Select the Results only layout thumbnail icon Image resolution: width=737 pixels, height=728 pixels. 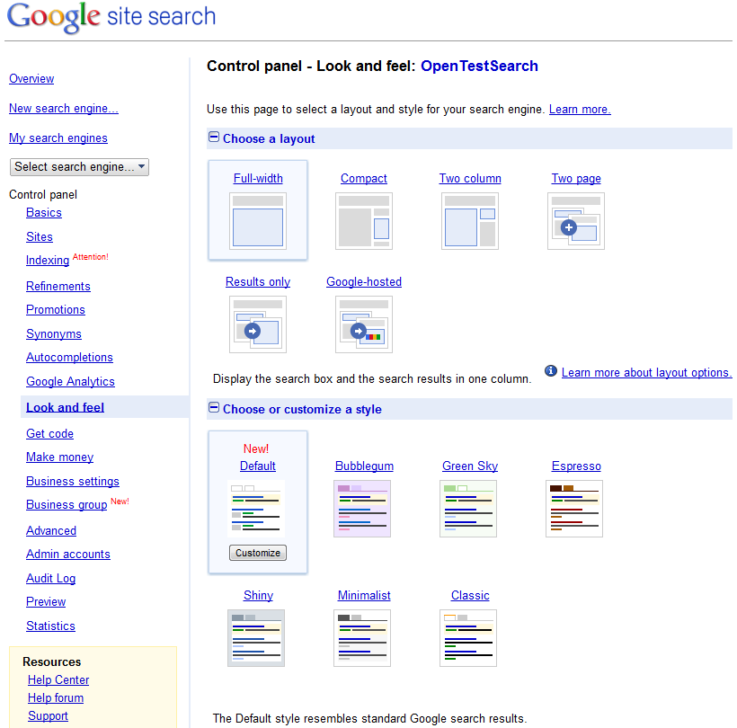click(258, 324)
